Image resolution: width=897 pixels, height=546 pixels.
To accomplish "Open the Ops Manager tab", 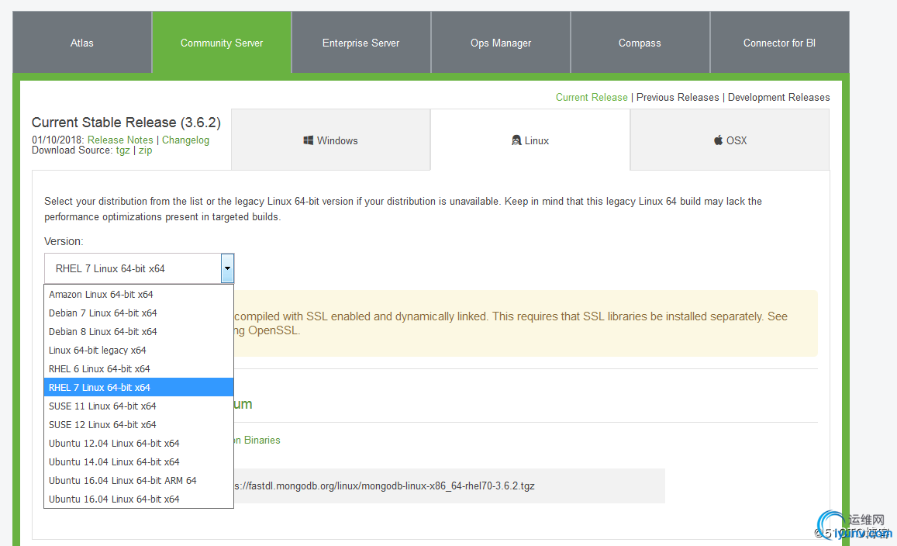I will tap(501, 43).
